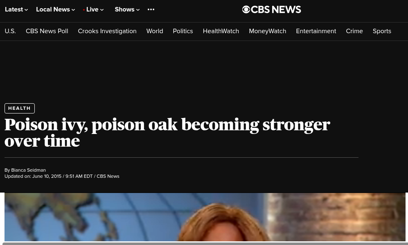Open the CBS News Poll section

pos(47,31)
